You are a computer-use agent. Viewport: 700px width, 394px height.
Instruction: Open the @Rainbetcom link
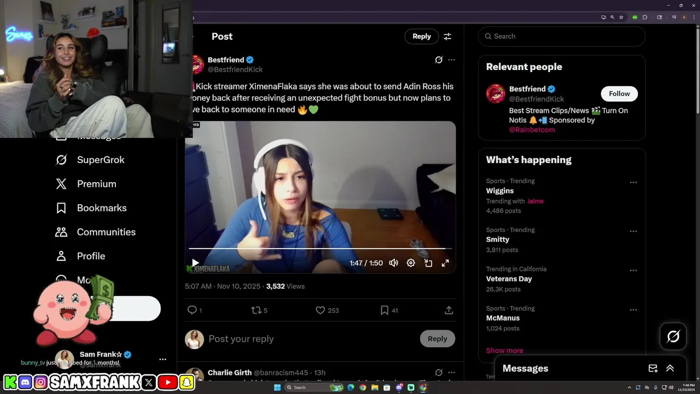pos(532,130)
